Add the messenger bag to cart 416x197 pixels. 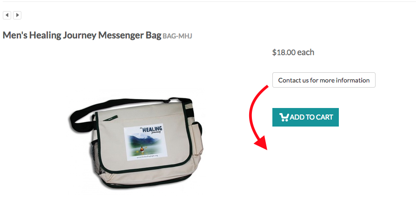(305, 117)
